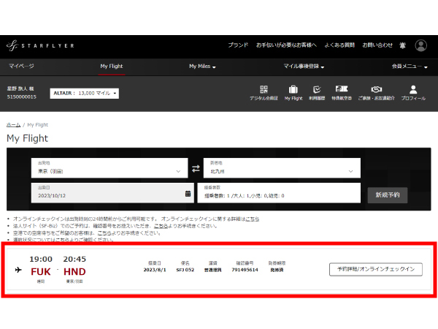Screen dimensions: 438x329
Task: Switch to the マイページ tab
Action: point(21,67)
